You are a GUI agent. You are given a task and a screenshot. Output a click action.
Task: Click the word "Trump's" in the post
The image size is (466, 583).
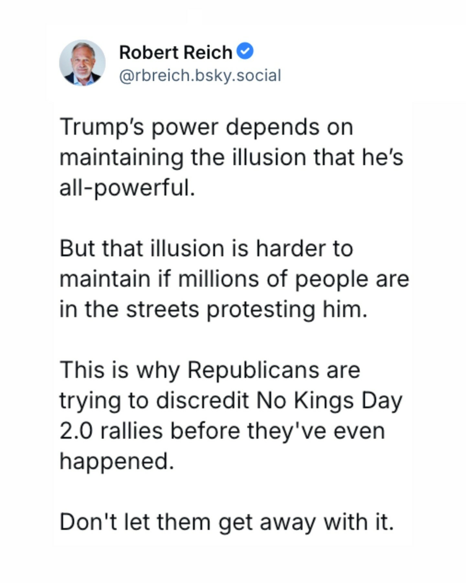102,127
